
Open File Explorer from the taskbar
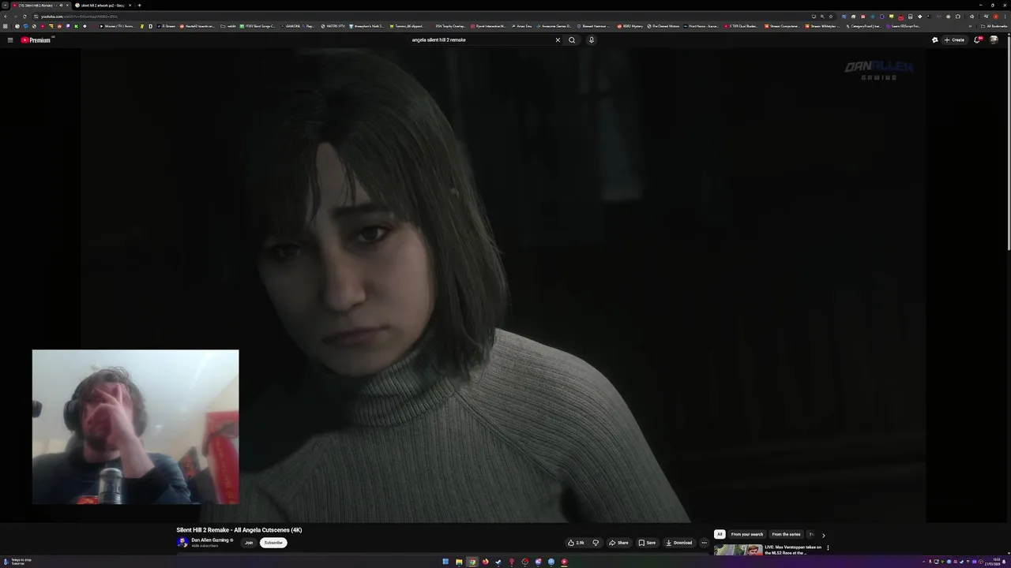459,562
